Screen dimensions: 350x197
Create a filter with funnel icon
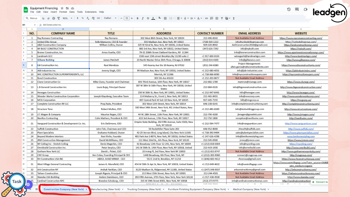222,18
